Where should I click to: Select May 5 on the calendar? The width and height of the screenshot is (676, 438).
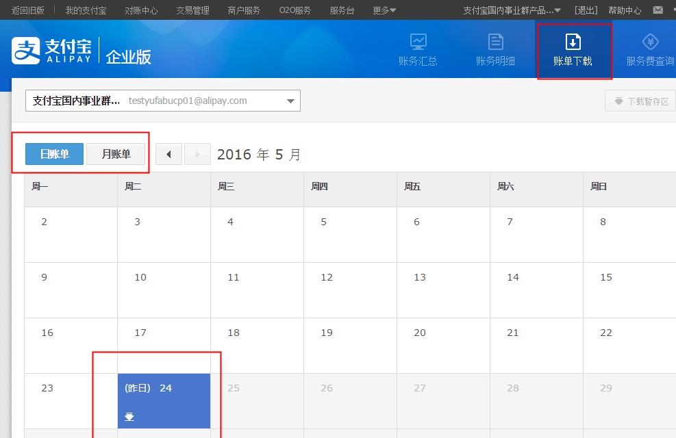click(x=350, y=235)
